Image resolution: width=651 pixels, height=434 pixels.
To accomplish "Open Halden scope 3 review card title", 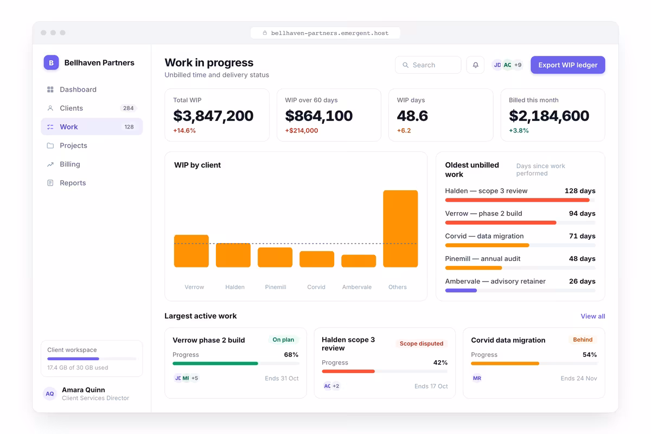I will (348, 344).
